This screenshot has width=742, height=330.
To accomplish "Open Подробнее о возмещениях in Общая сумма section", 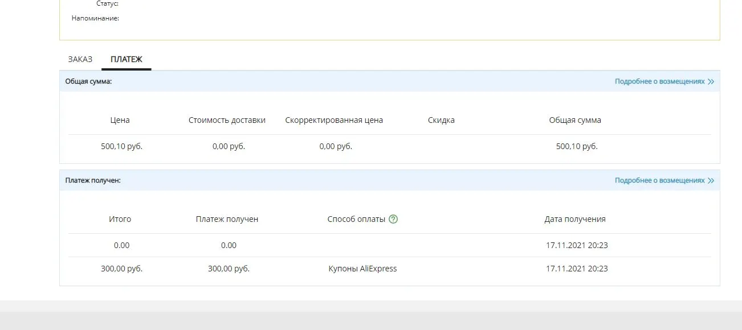I will pos(664,81).
